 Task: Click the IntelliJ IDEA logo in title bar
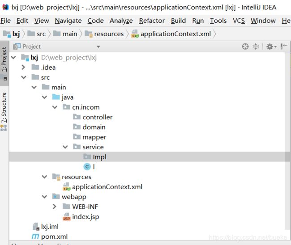(x=5, y=7)
